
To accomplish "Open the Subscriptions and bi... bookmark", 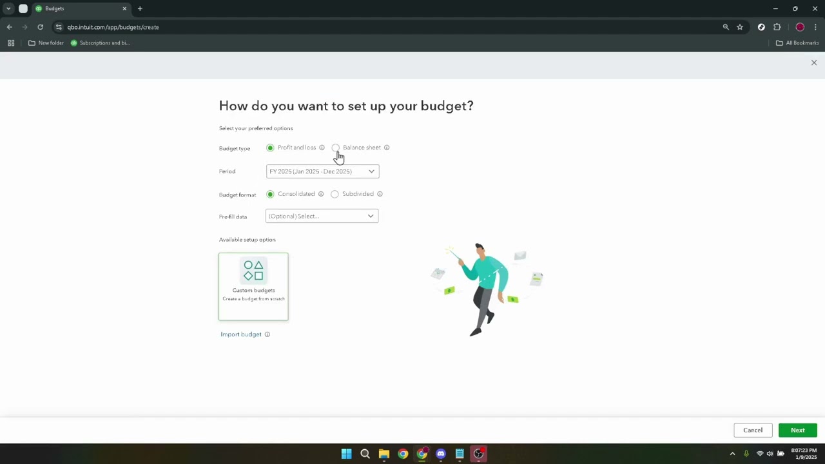I will (x=100, y=43).
